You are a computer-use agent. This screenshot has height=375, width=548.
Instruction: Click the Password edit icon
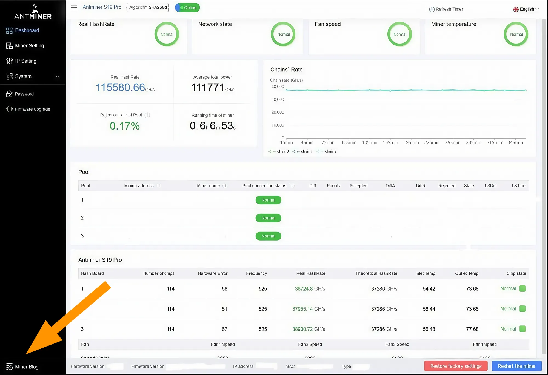tap(9, 94)
